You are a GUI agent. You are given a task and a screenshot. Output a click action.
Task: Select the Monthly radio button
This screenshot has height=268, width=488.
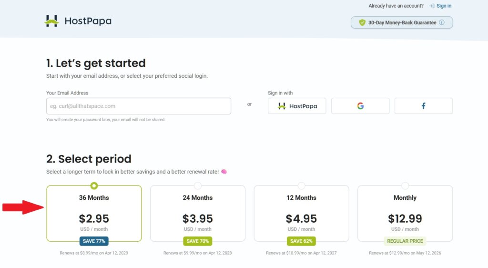point(405,186)
